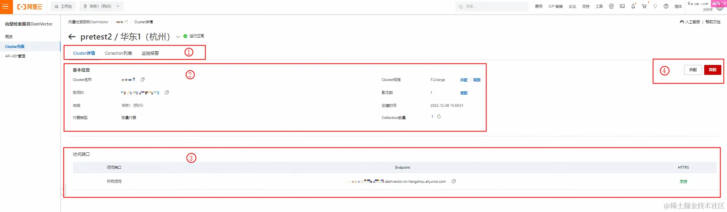Open the 企业 menu
727x212 pixels.
[x=572, y=6]
